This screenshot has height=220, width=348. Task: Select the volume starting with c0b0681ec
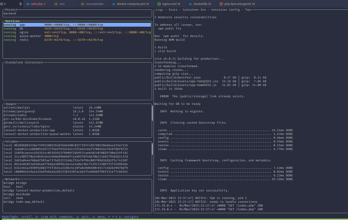tap(77, 172)
